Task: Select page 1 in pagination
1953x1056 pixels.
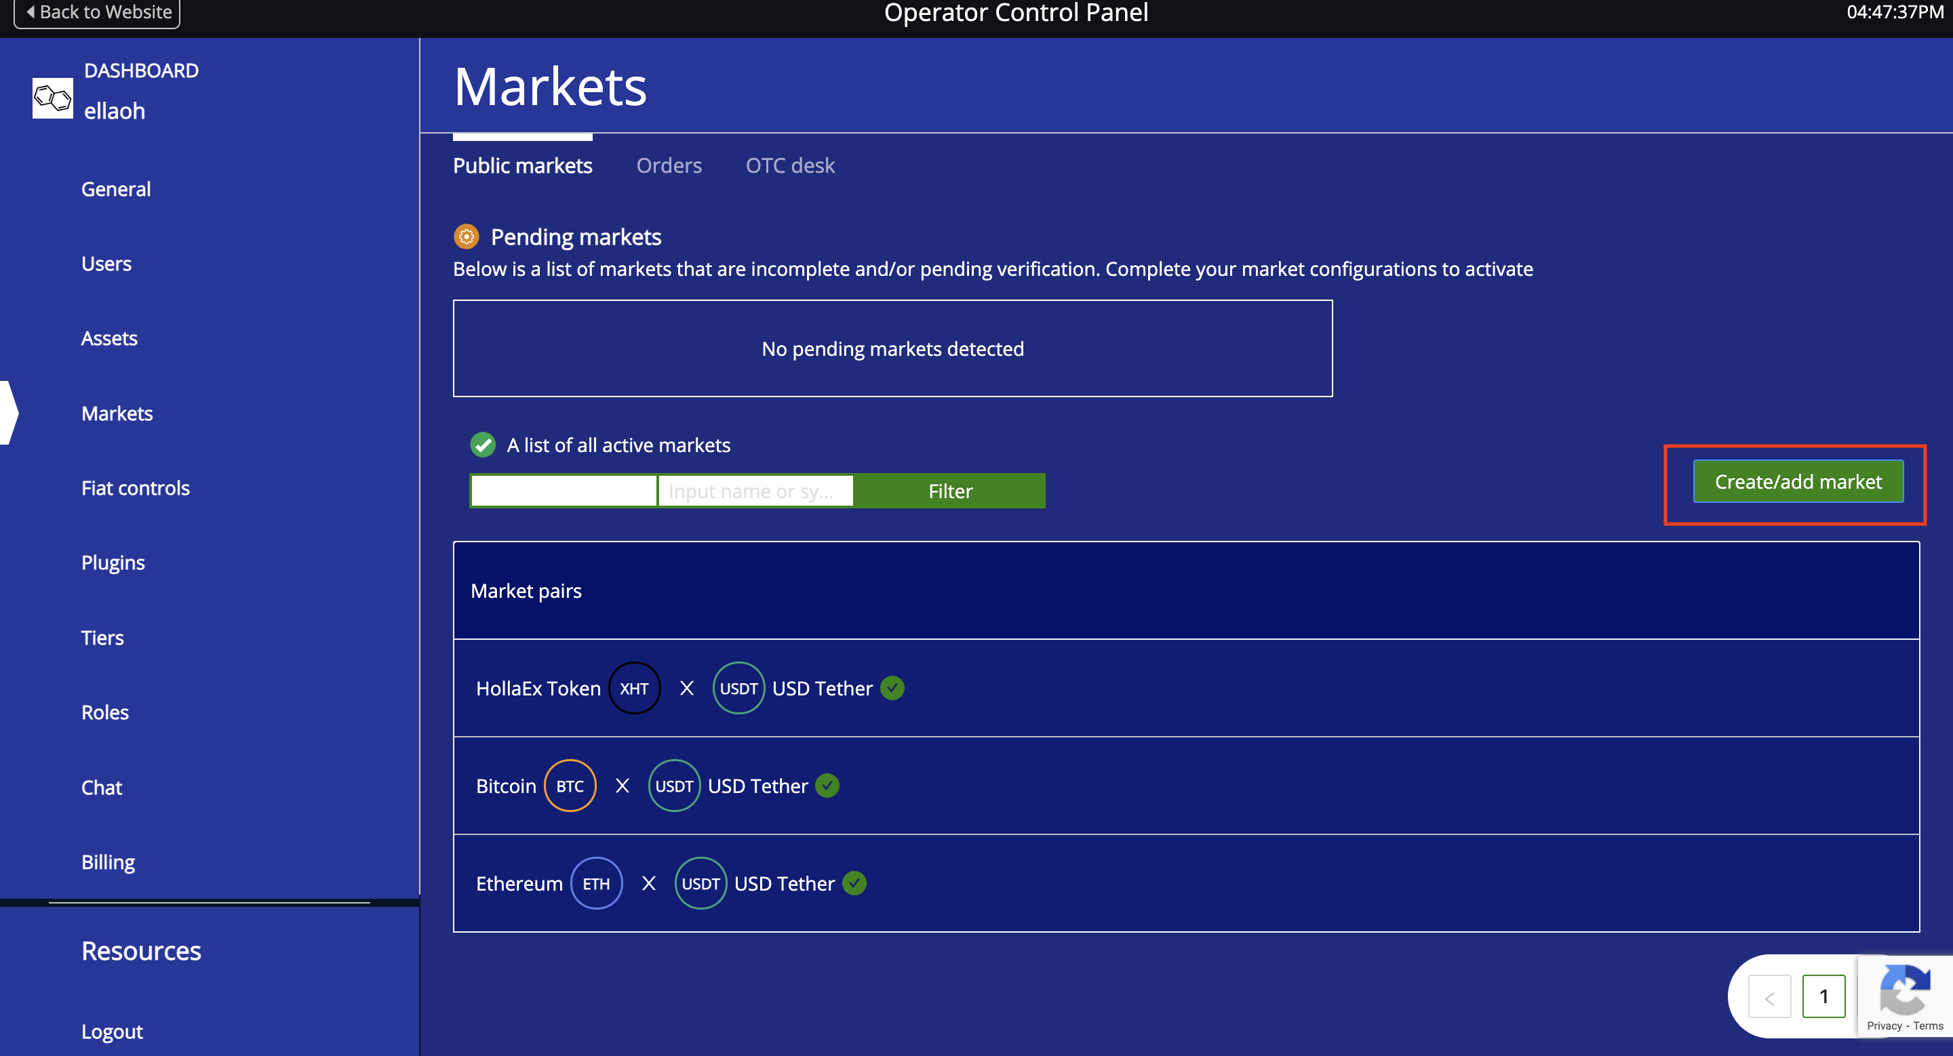Action: 1823,997
